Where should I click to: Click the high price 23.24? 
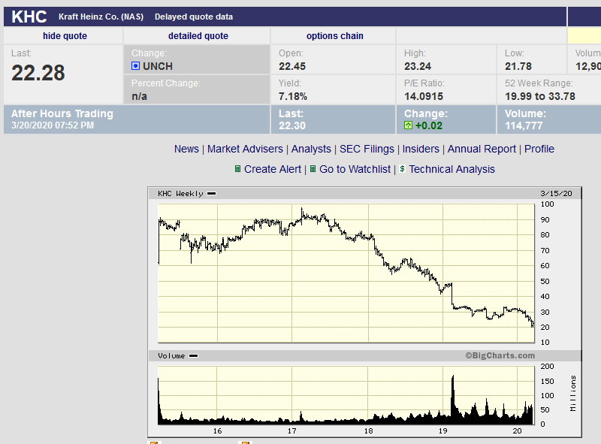coord(418,66)
